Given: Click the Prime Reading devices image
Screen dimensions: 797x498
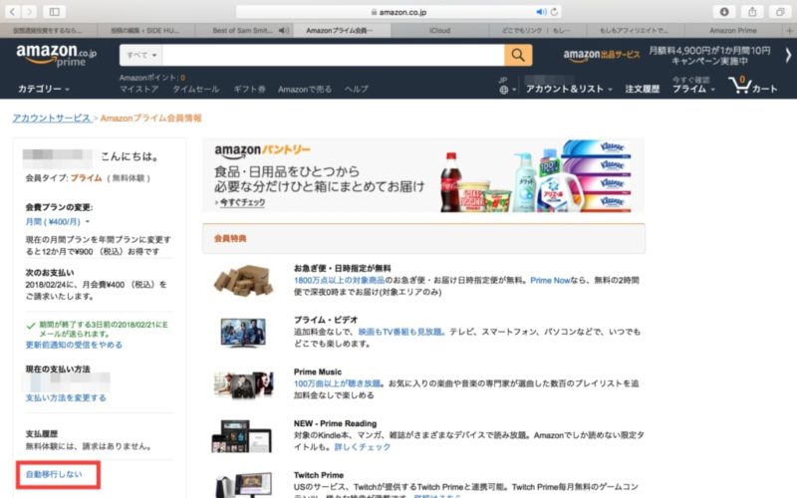Looking at the screenshot, I should click(242, 436).
